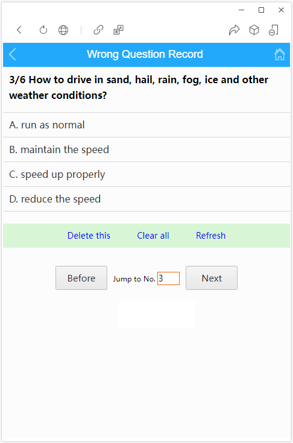293x443 pixels.
Task: Choose answer C. speed up properly
Action: 146,174
